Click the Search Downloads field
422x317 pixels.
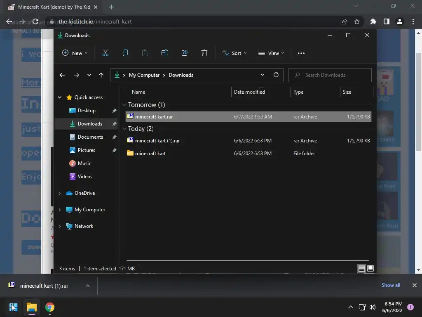[x=330, y=75]
